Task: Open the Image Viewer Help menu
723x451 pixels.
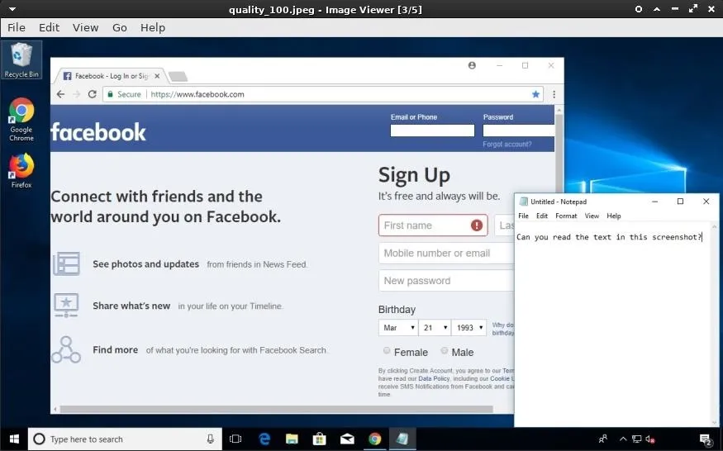Action: click(153, 27)
